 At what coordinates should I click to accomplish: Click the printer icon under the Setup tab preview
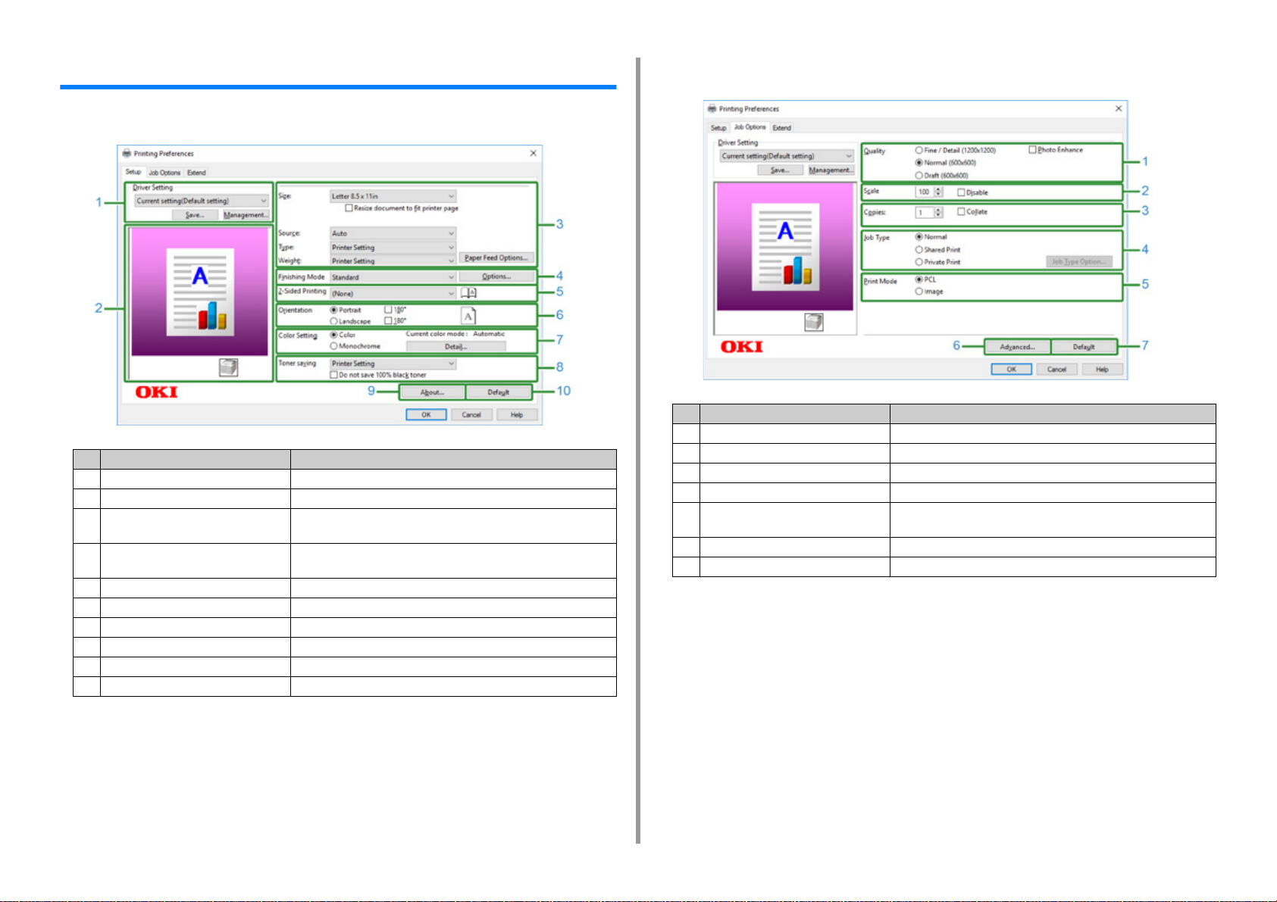point(228,367)
